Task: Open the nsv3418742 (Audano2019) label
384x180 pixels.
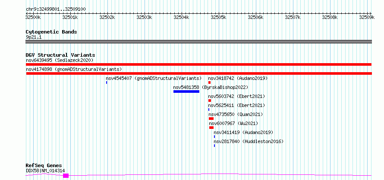Action: pyautogui.click(x=238, y=78)
